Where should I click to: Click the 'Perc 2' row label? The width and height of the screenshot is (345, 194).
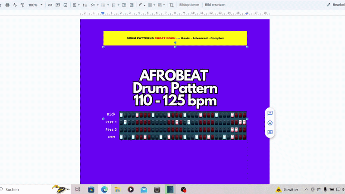111,130
